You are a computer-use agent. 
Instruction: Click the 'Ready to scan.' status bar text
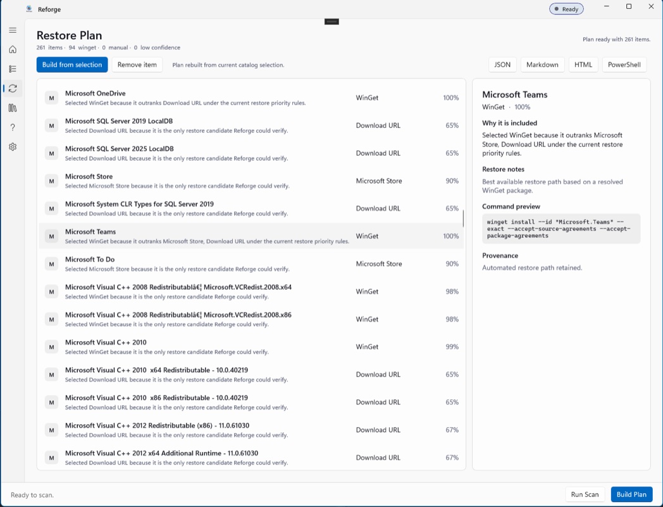tap(32, 495)
